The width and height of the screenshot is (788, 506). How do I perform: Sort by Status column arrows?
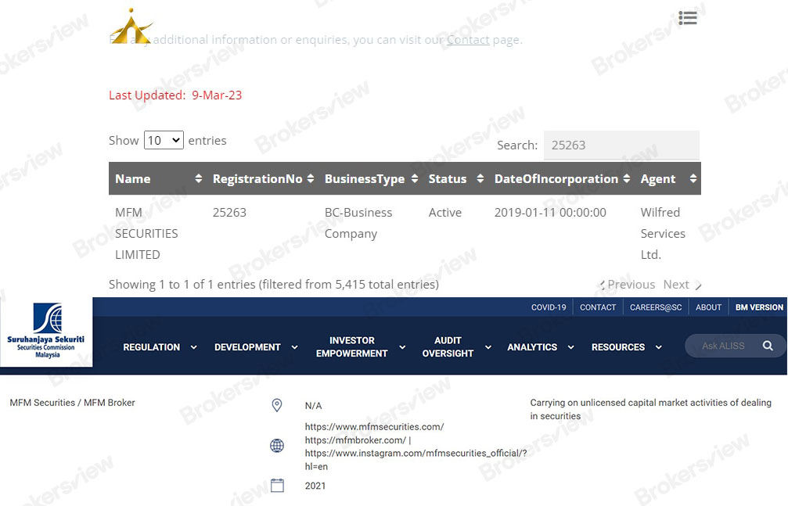point(480,178)
